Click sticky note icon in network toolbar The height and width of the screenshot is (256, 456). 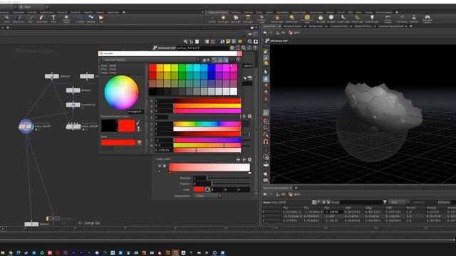tap(228, 42)
